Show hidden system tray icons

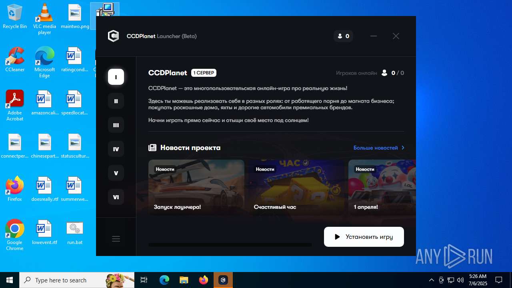(431, 280)
